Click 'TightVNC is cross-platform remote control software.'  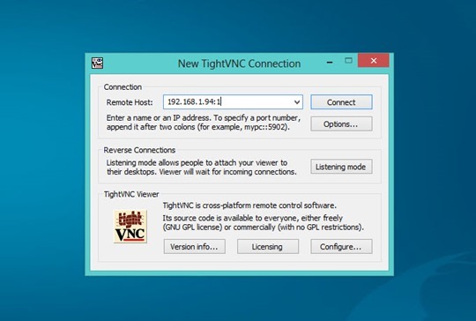(x=249, y=205)
